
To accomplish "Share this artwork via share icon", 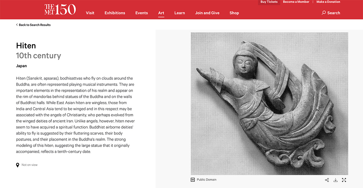I will pyautogui.click(x=327, y=180).
